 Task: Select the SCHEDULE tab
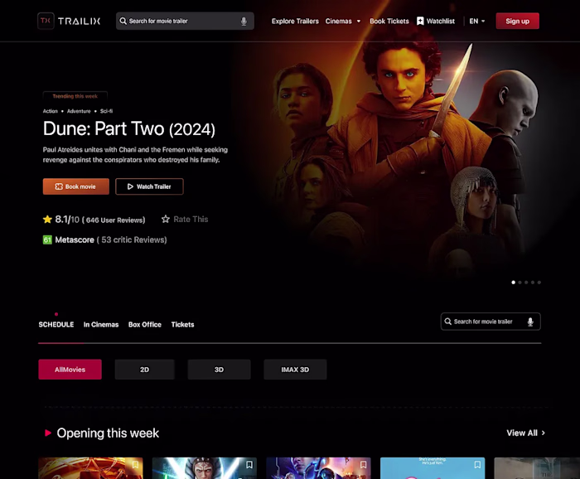56,324
